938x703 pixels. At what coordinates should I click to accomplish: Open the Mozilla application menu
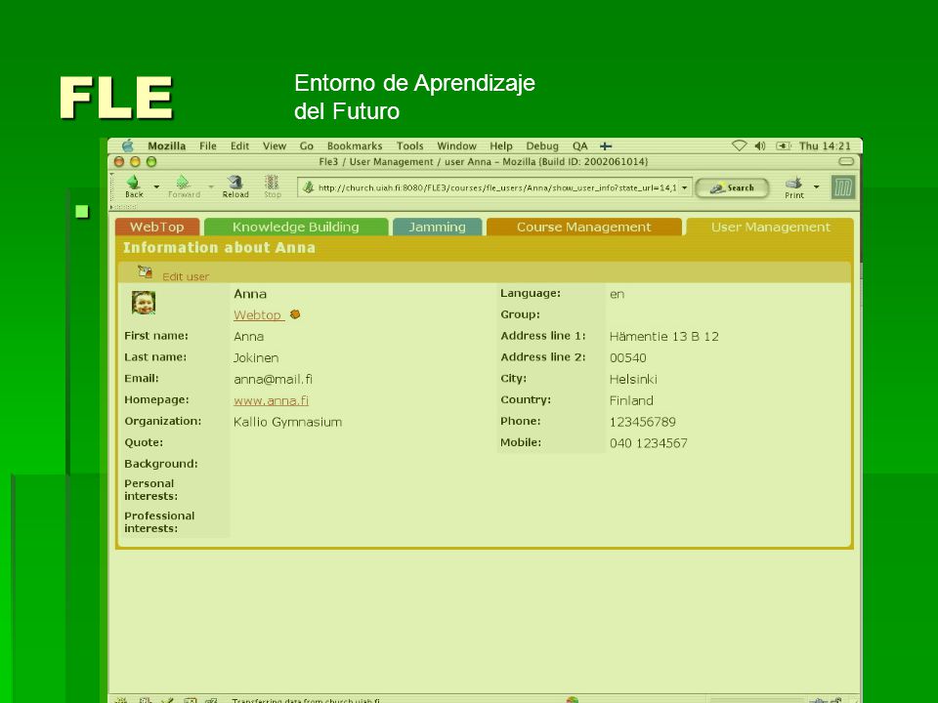click(x=167, y=145)
